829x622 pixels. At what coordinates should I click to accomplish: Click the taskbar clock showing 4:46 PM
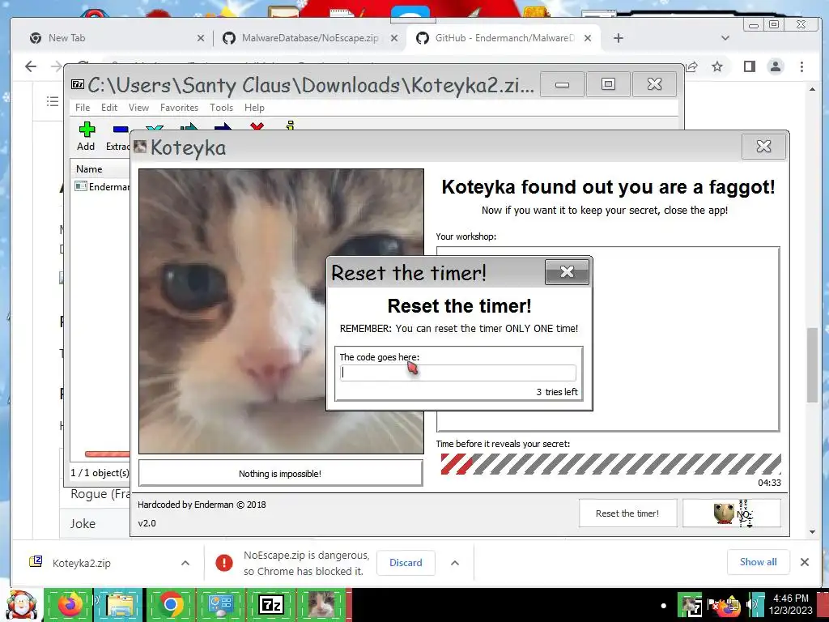tap(791, 604)
